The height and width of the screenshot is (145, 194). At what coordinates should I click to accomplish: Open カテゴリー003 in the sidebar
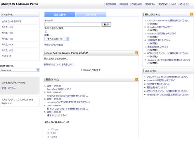[7, 39]
